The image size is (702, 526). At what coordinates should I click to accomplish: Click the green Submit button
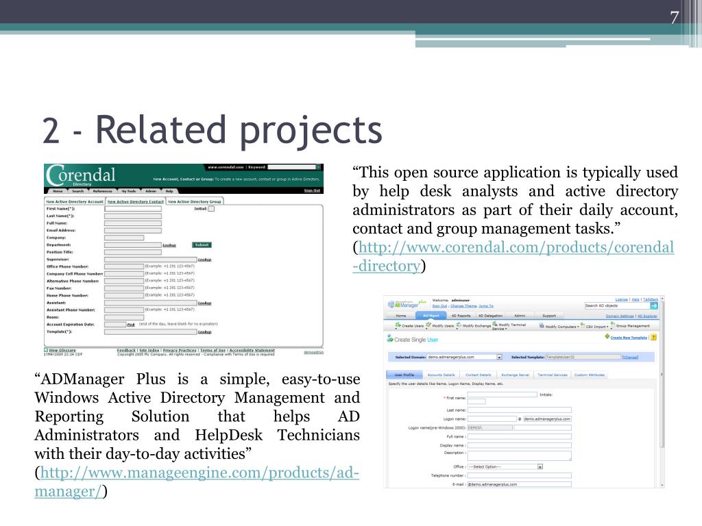pyautogui.click(x=202, y=245)
